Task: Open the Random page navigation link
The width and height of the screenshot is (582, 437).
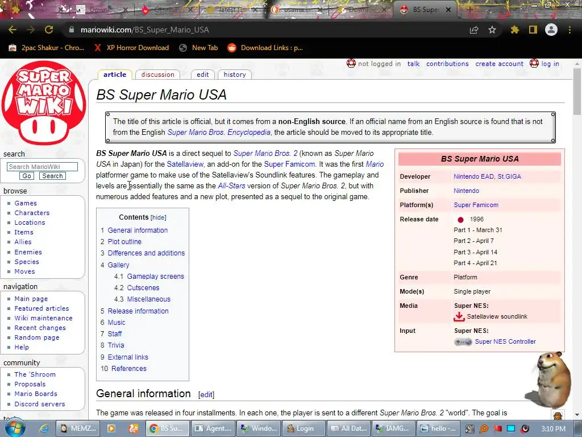Action: tap(37, 337)
